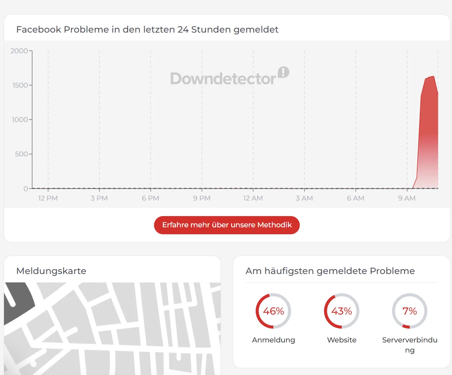Click the 12 AM time axis label
Image resolution: width=452 pixels, height=375 pixels.
point(253,198)
